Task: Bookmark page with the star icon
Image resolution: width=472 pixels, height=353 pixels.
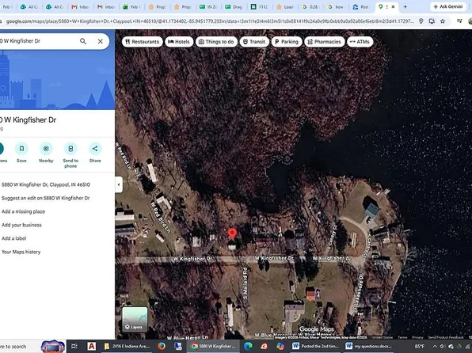Action: [443, 21]
